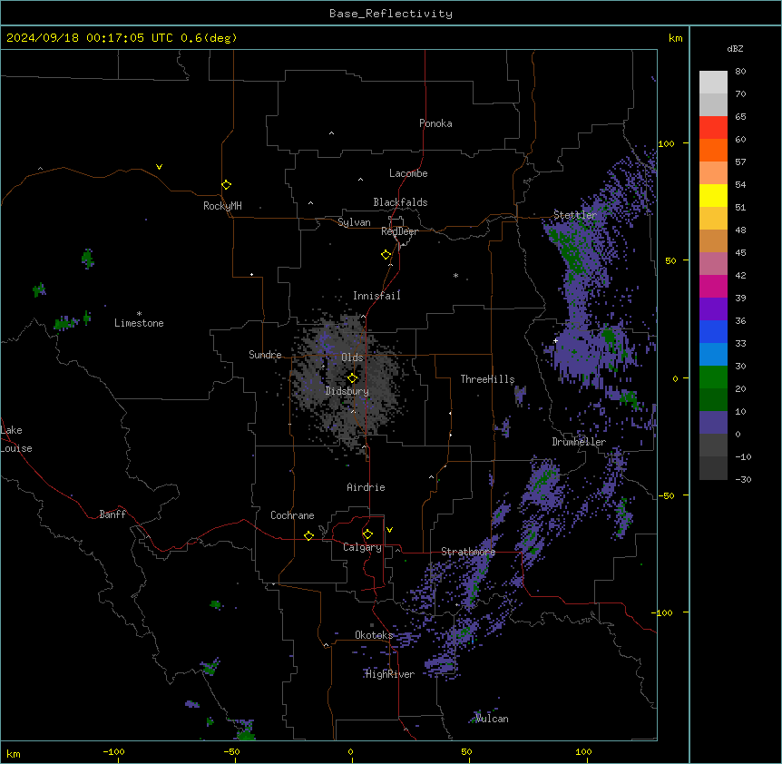This screenshot has height=764, width=782.
Task: Click the Didsbury city label
Action: [x=347, y=391]
